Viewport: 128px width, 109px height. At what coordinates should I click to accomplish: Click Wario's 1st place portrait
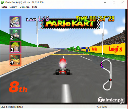click(15, 22)
